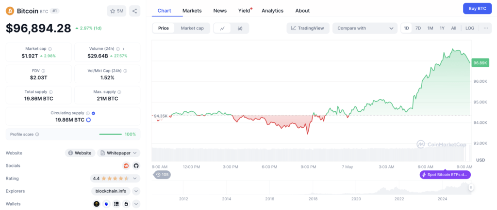
Task: Click the Circulating supply info icon
Action: point(88,113)
